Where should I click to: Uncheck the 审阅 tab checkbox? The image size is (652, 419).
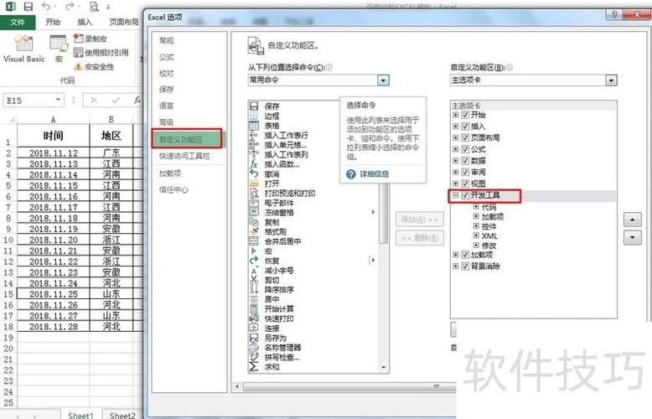tap(465, 172)
